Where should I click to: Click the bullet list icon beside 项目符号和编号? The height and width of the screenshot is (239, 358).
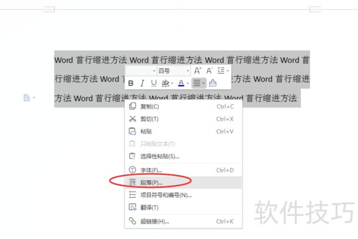point(132,195)
